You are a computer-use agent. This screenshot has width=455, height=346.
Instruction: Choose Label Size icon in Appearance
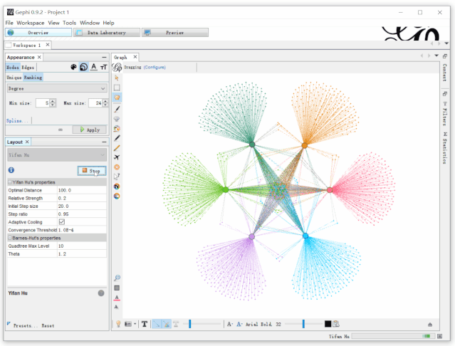(x=103, y=68)
